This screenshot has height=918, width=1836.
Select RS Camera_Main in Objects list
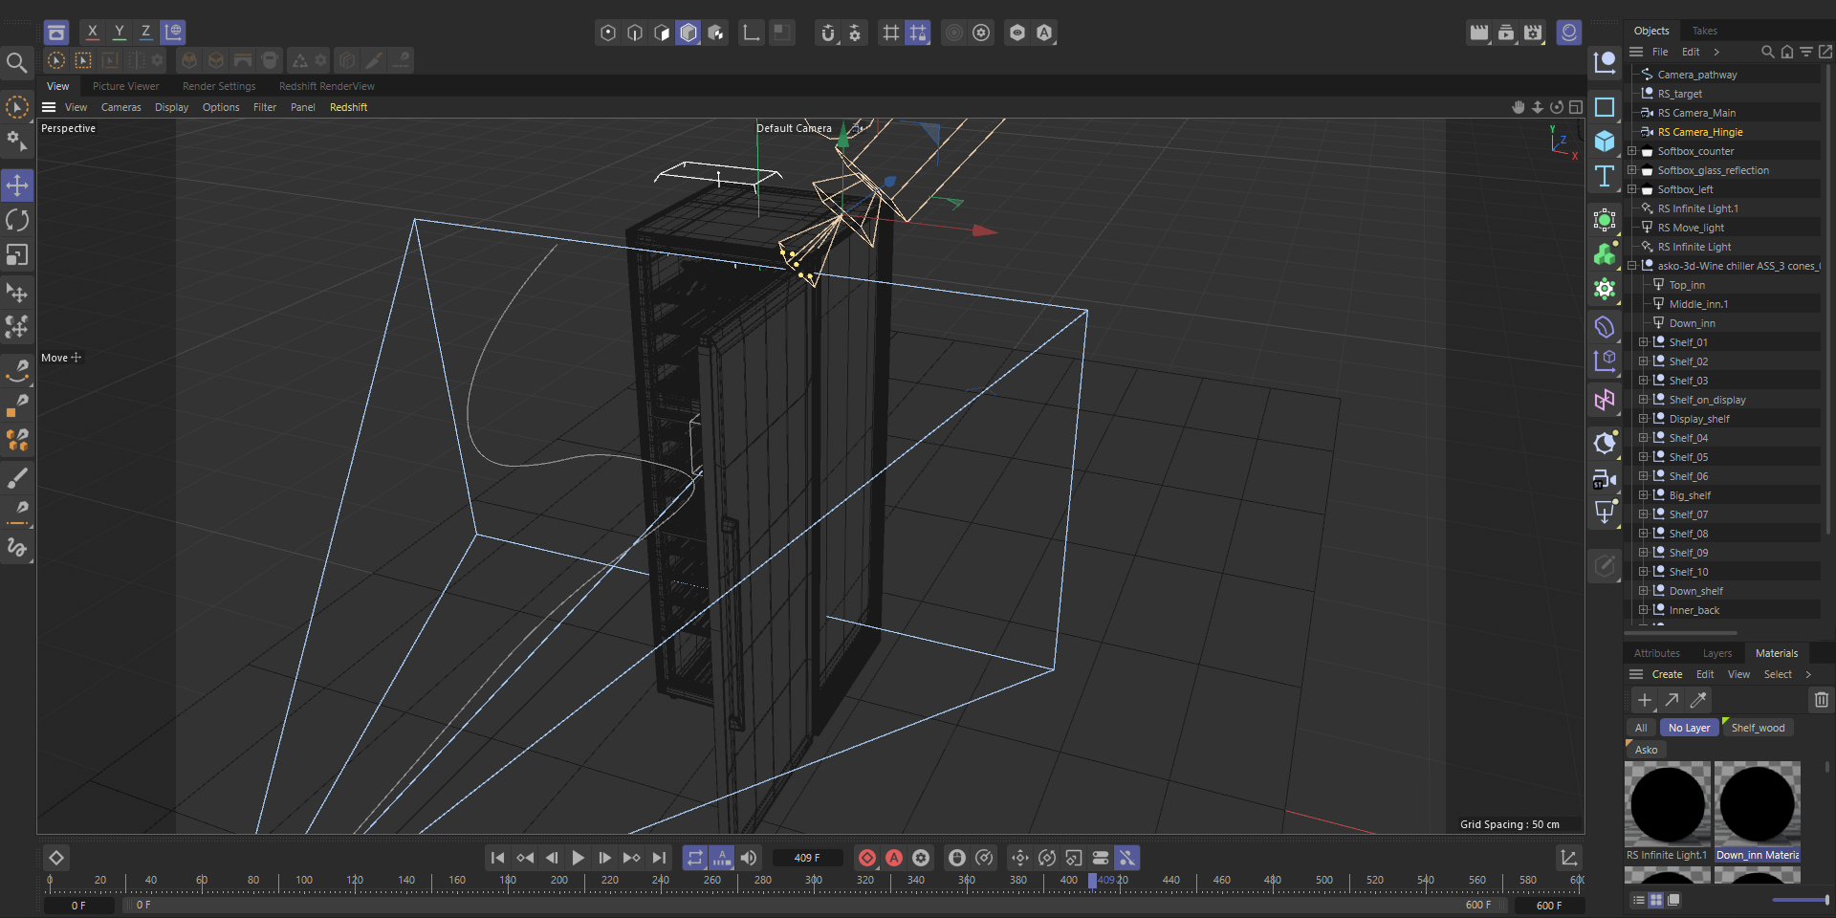click(x=1696, y=113)
